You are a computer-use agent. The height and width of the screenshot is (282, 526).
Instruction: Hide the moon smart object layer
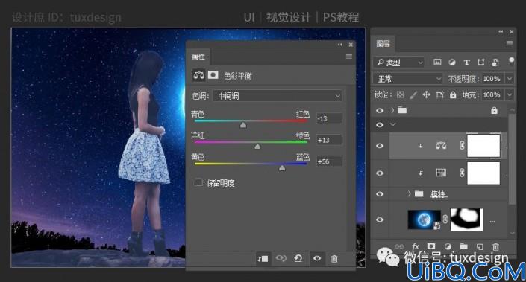click(x=380, y=219)
